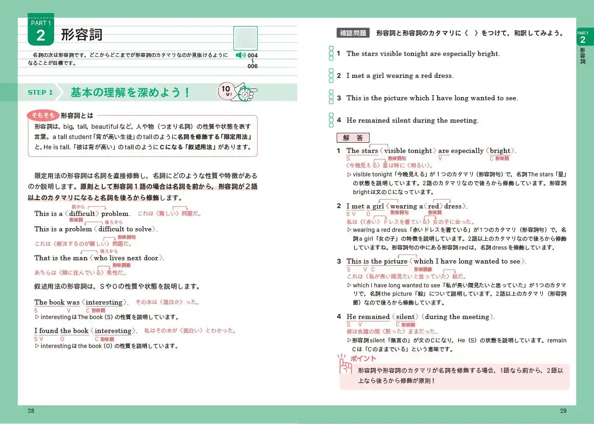Click "That is the man who lives next door"
The height and width of the screenshot is (424, 594).
(x=99, y=258)
